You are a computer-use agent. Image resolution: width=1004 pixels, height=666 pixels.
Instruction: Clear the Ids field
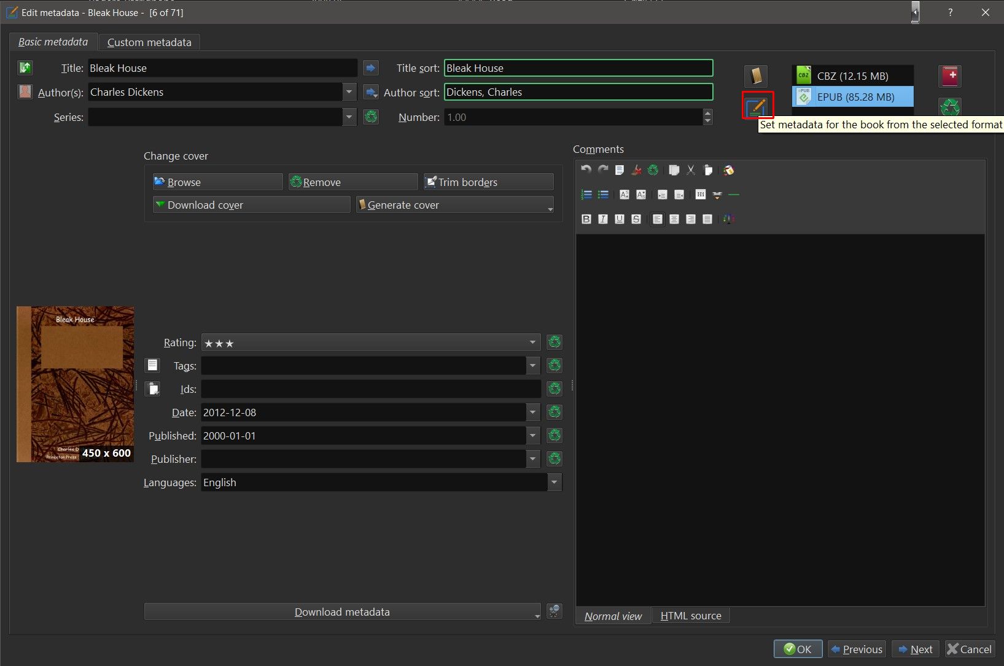(555, 389)
